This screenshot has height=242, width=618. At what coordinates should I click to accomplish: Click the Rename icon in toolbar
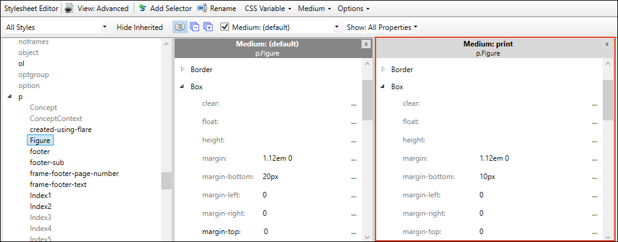click(x=202, y=9)
